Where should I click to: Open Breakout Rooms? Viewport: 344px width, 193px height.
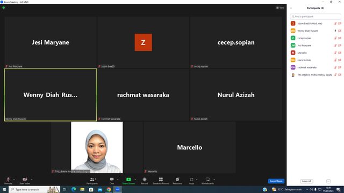[161, 181]
